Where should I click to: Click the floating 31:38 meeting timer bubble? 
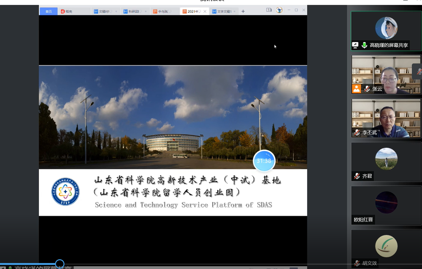(264, 161)
